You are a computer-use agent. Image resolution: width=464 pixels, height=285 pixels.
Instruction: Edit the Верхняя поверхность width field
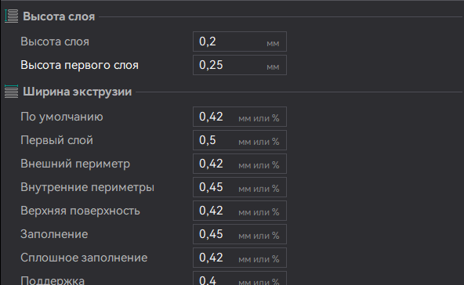coord(240,211)
